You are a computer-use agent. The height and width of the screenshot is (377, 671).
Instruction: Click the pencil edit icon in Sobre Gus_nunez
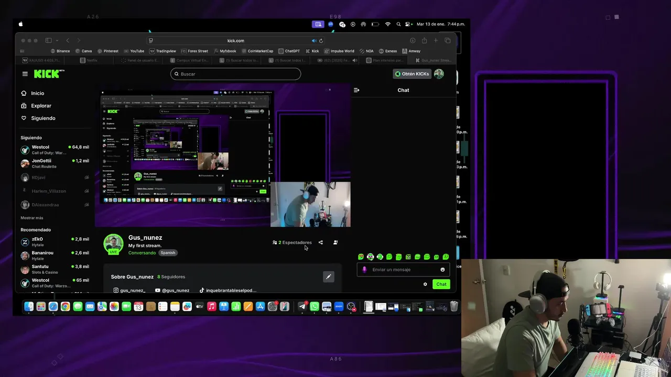point(328,276)
